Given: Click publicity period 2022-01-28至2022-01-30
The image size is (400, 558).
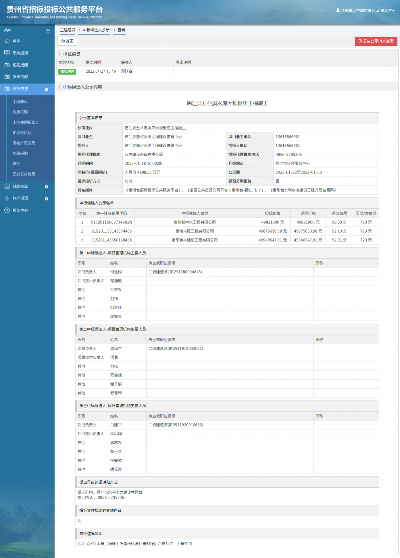Looking at the screenshot, I should point(299,172).
